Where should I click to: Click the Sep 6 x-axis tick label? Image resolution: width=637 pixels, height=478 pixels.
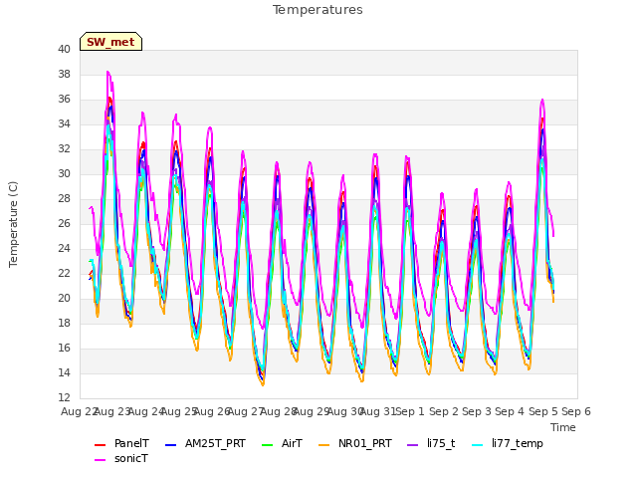(x=576, y=411)
